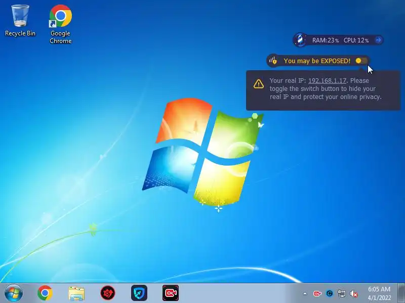Image resolution: width=405 pixels, height=303 pixels.
Task: Open the 192.168.1.17 IP address link
Action: tap(327, 81)
